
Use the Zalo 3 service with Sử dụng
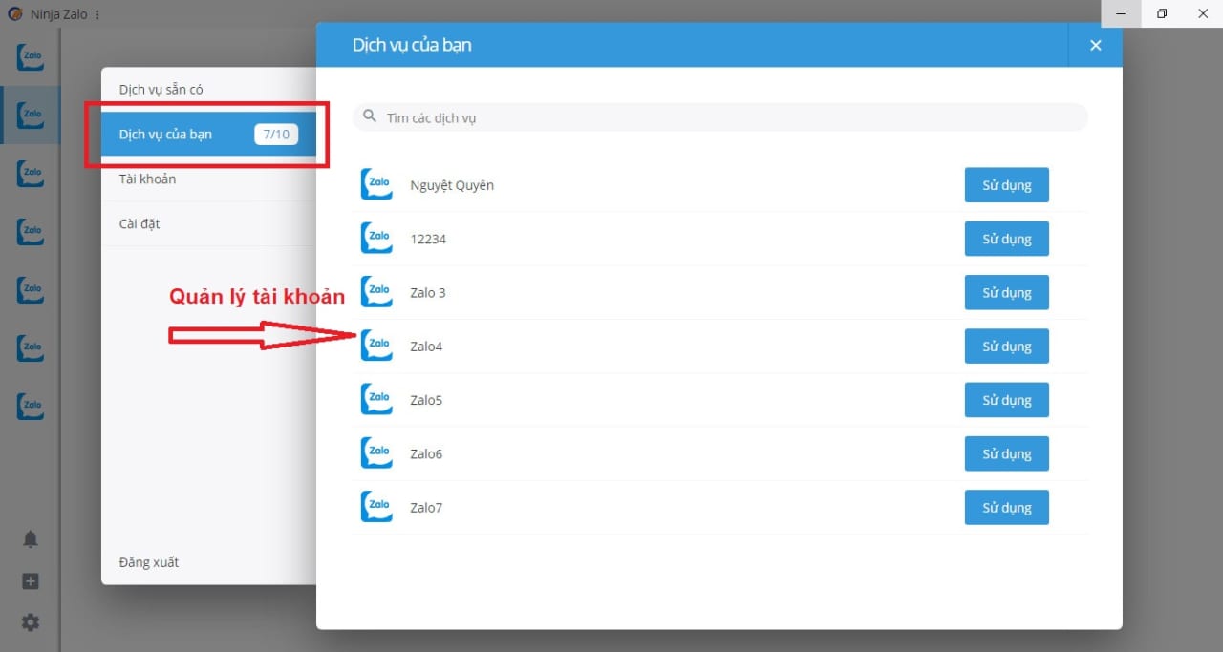(x=1007, y=292)
